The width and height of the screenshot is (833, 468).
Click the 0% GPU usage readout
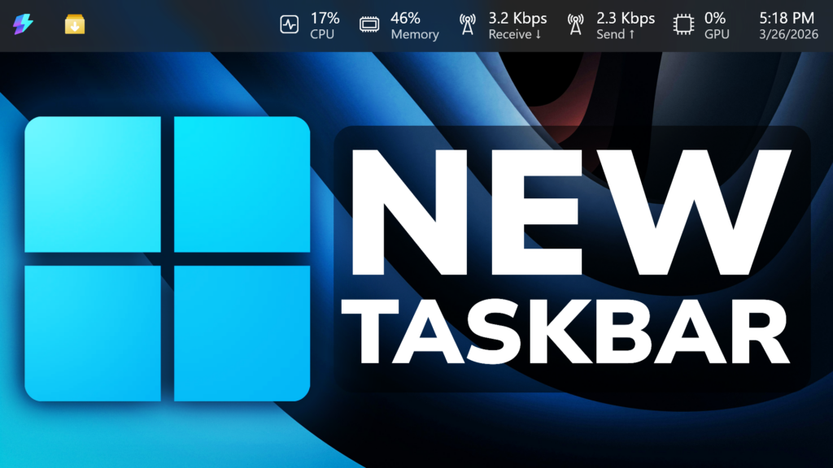point(715,18)
